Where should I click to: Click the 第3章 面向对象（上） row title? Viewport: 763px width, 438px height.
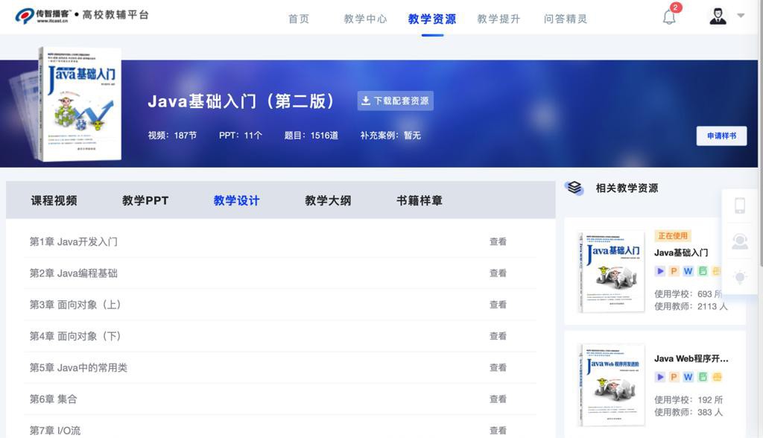coord(75,305)
